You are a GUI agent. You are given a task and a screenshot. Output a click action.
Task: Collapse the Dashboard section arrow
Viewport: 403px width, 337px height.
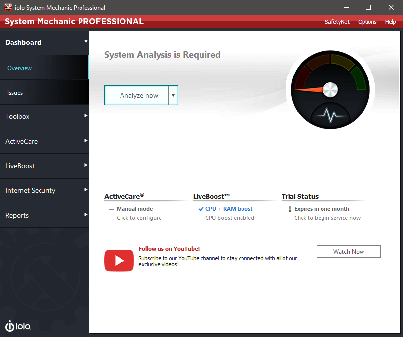pyautogui.click(x=86, y=41)
